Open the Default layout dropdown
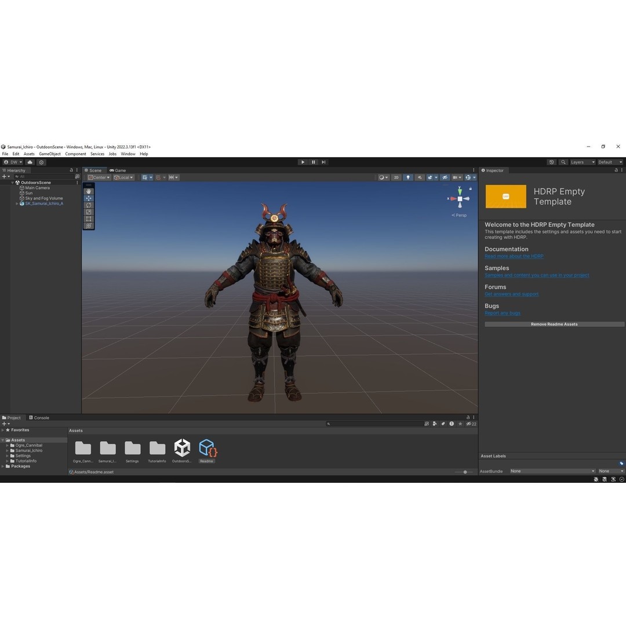The height and width of the screenshot is (626, 626). tap(610, 162)
